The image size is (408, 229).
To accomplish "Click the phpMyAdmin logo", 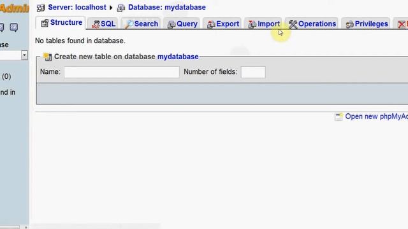I will point(14,8).
